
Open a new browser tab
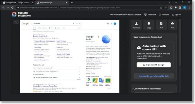(x=72, y=3)
